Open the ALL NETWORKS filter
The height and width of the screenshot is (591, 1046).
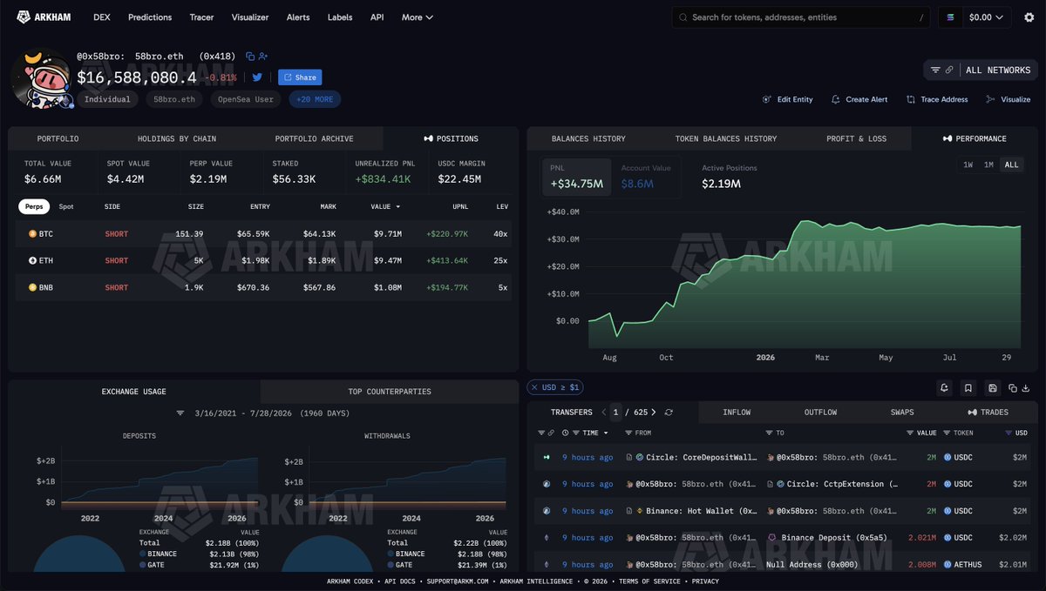[x=981, y=71]
